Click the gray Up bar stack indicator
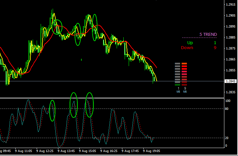This screenshot has width=238, height=156. coord(177,73)
